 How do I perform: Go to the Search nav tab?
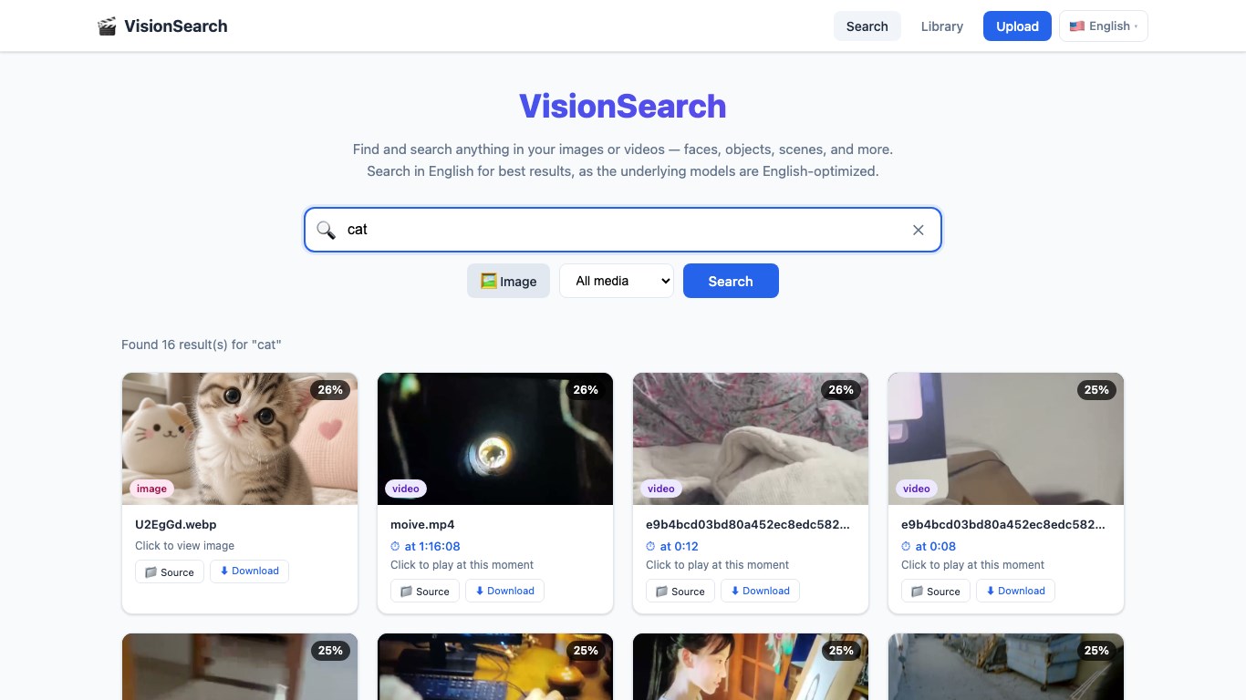[x=867, y=26]
